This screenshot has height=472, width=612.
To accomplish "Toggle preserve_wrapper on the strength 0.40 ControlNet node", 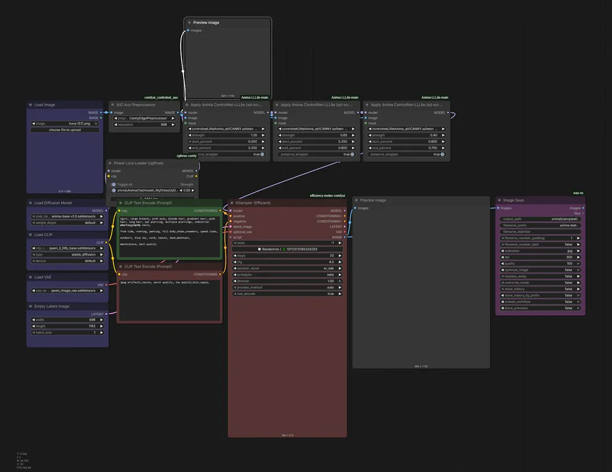I will click(406, 154).
